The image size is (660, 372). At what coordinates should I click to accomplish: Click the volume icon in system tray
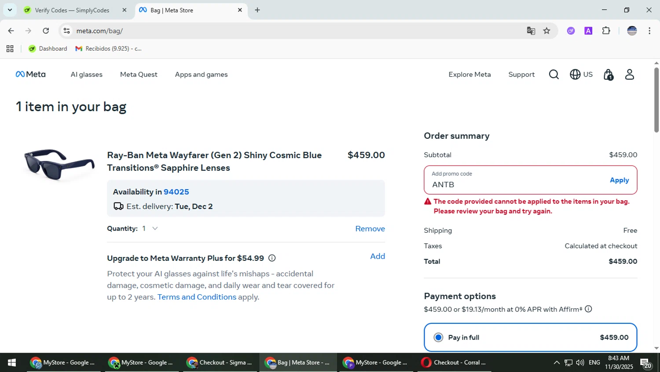point(580,363)
